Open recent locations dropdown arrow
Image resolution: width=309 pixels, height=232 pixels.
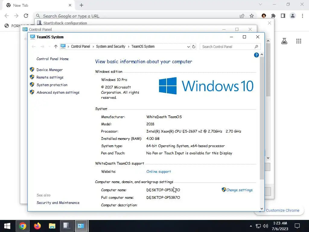[x=49, y=47]
